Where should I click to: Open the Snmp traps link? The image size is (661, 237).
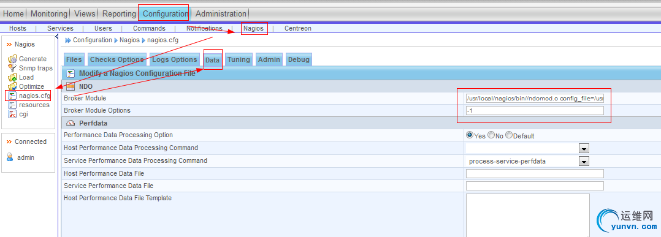(36, 68)
